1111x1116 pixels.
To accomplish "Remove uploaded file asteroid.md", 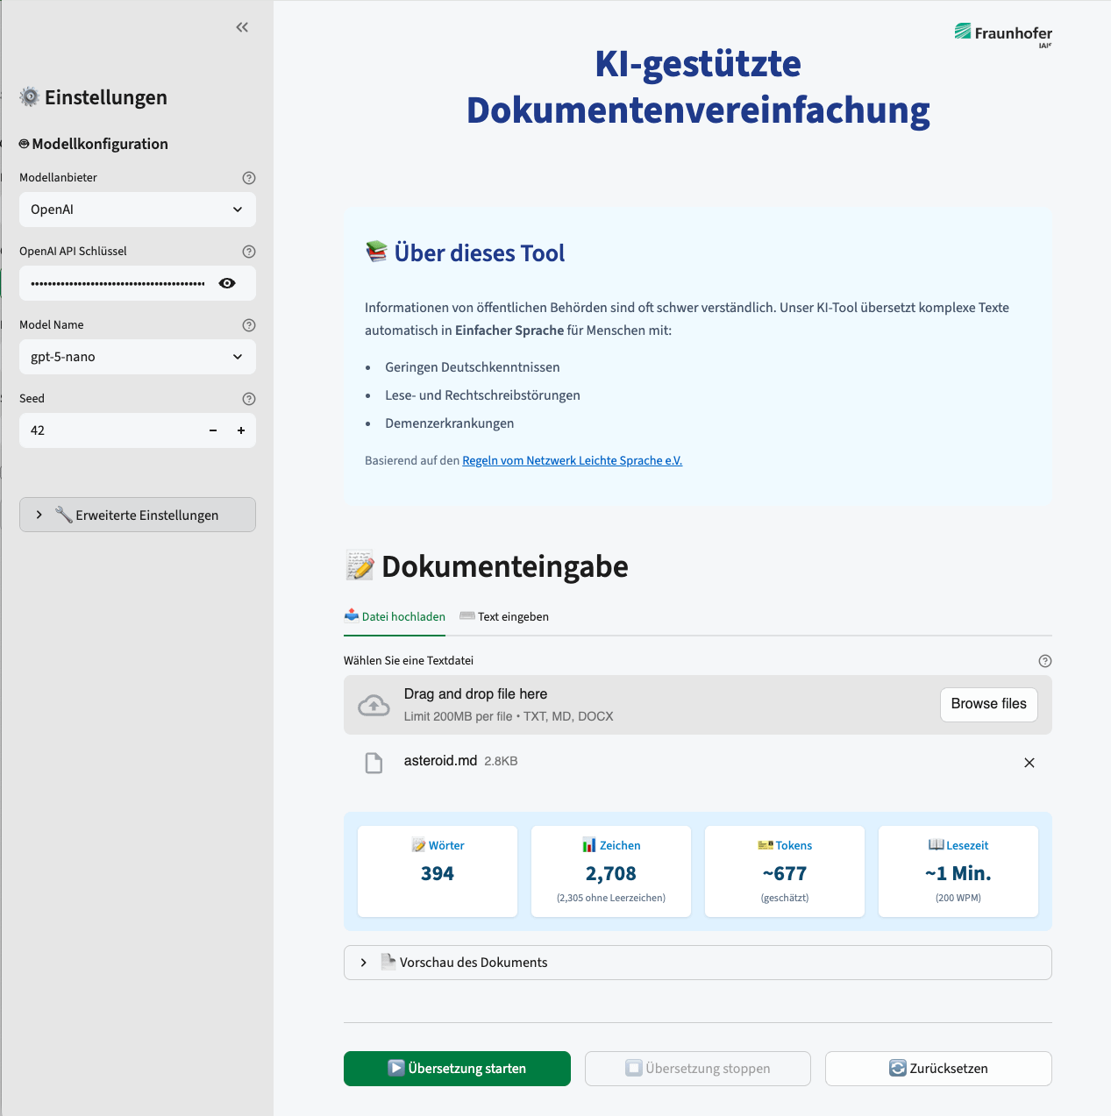I will click(x=1029, y=763).
